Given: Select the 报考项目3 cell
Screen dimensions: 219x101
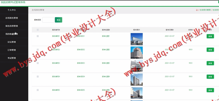Looking at the screenshot, I should 81,63.
